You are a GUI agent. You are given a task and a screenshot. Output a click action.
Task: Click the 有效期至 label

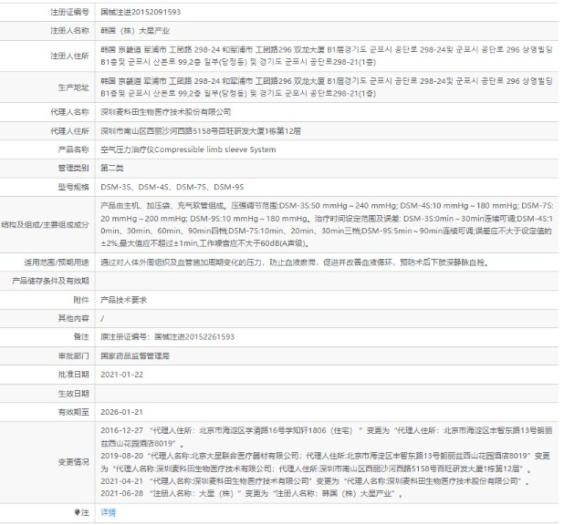73,412
